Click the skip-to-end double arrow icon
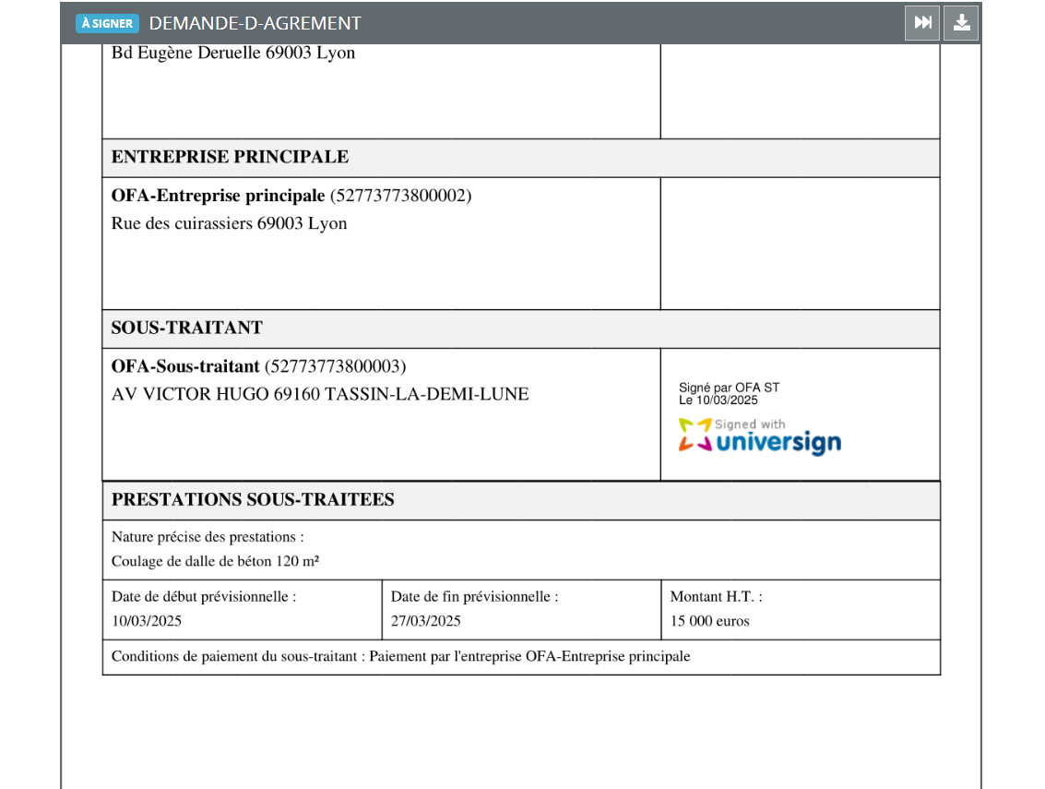 point(922,23)
